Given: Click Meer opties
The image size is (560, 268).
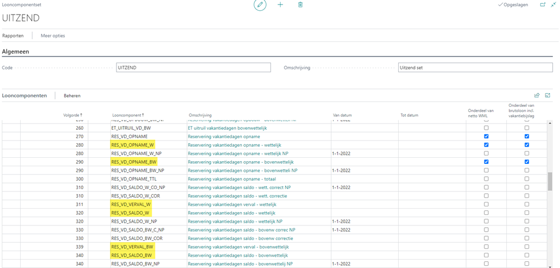Looking at the screenshot, I should (53, 36).
